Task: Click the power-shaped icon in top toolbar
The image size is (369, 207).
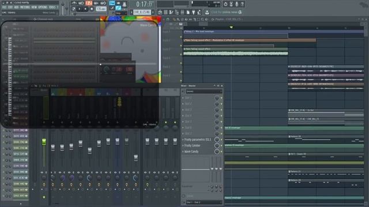Action: tap(225, 4)
